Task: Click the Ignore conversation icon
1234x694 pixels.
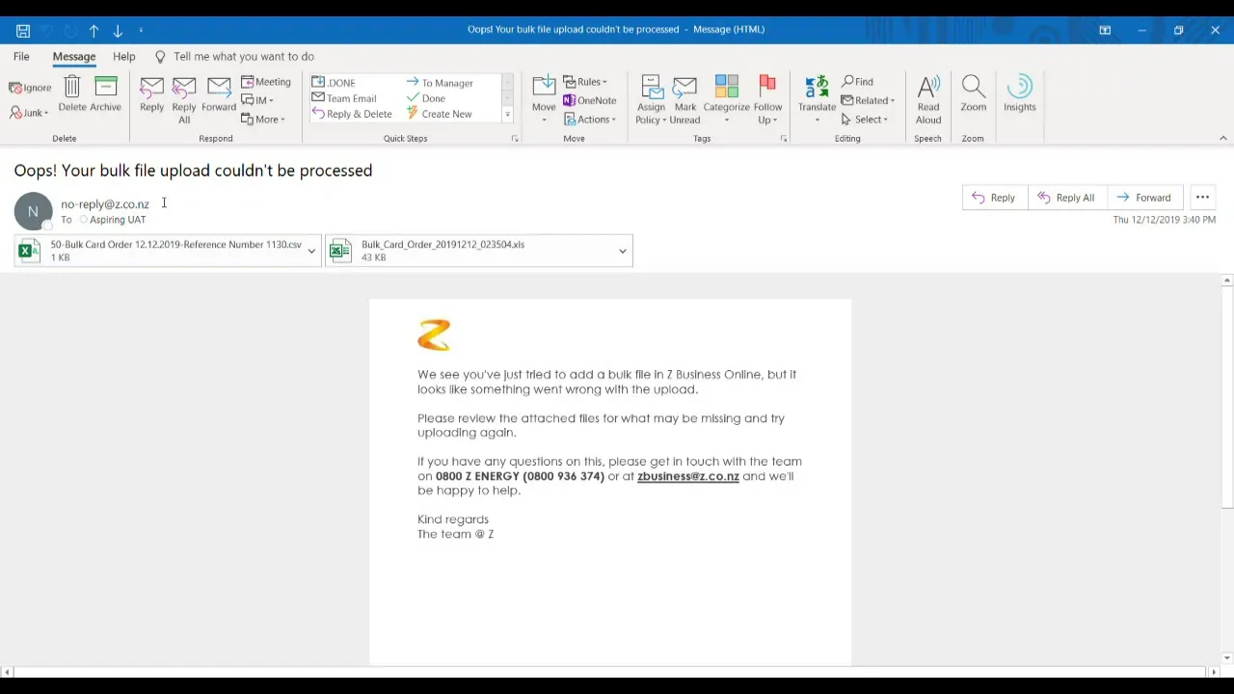Action: coord(30,88)
